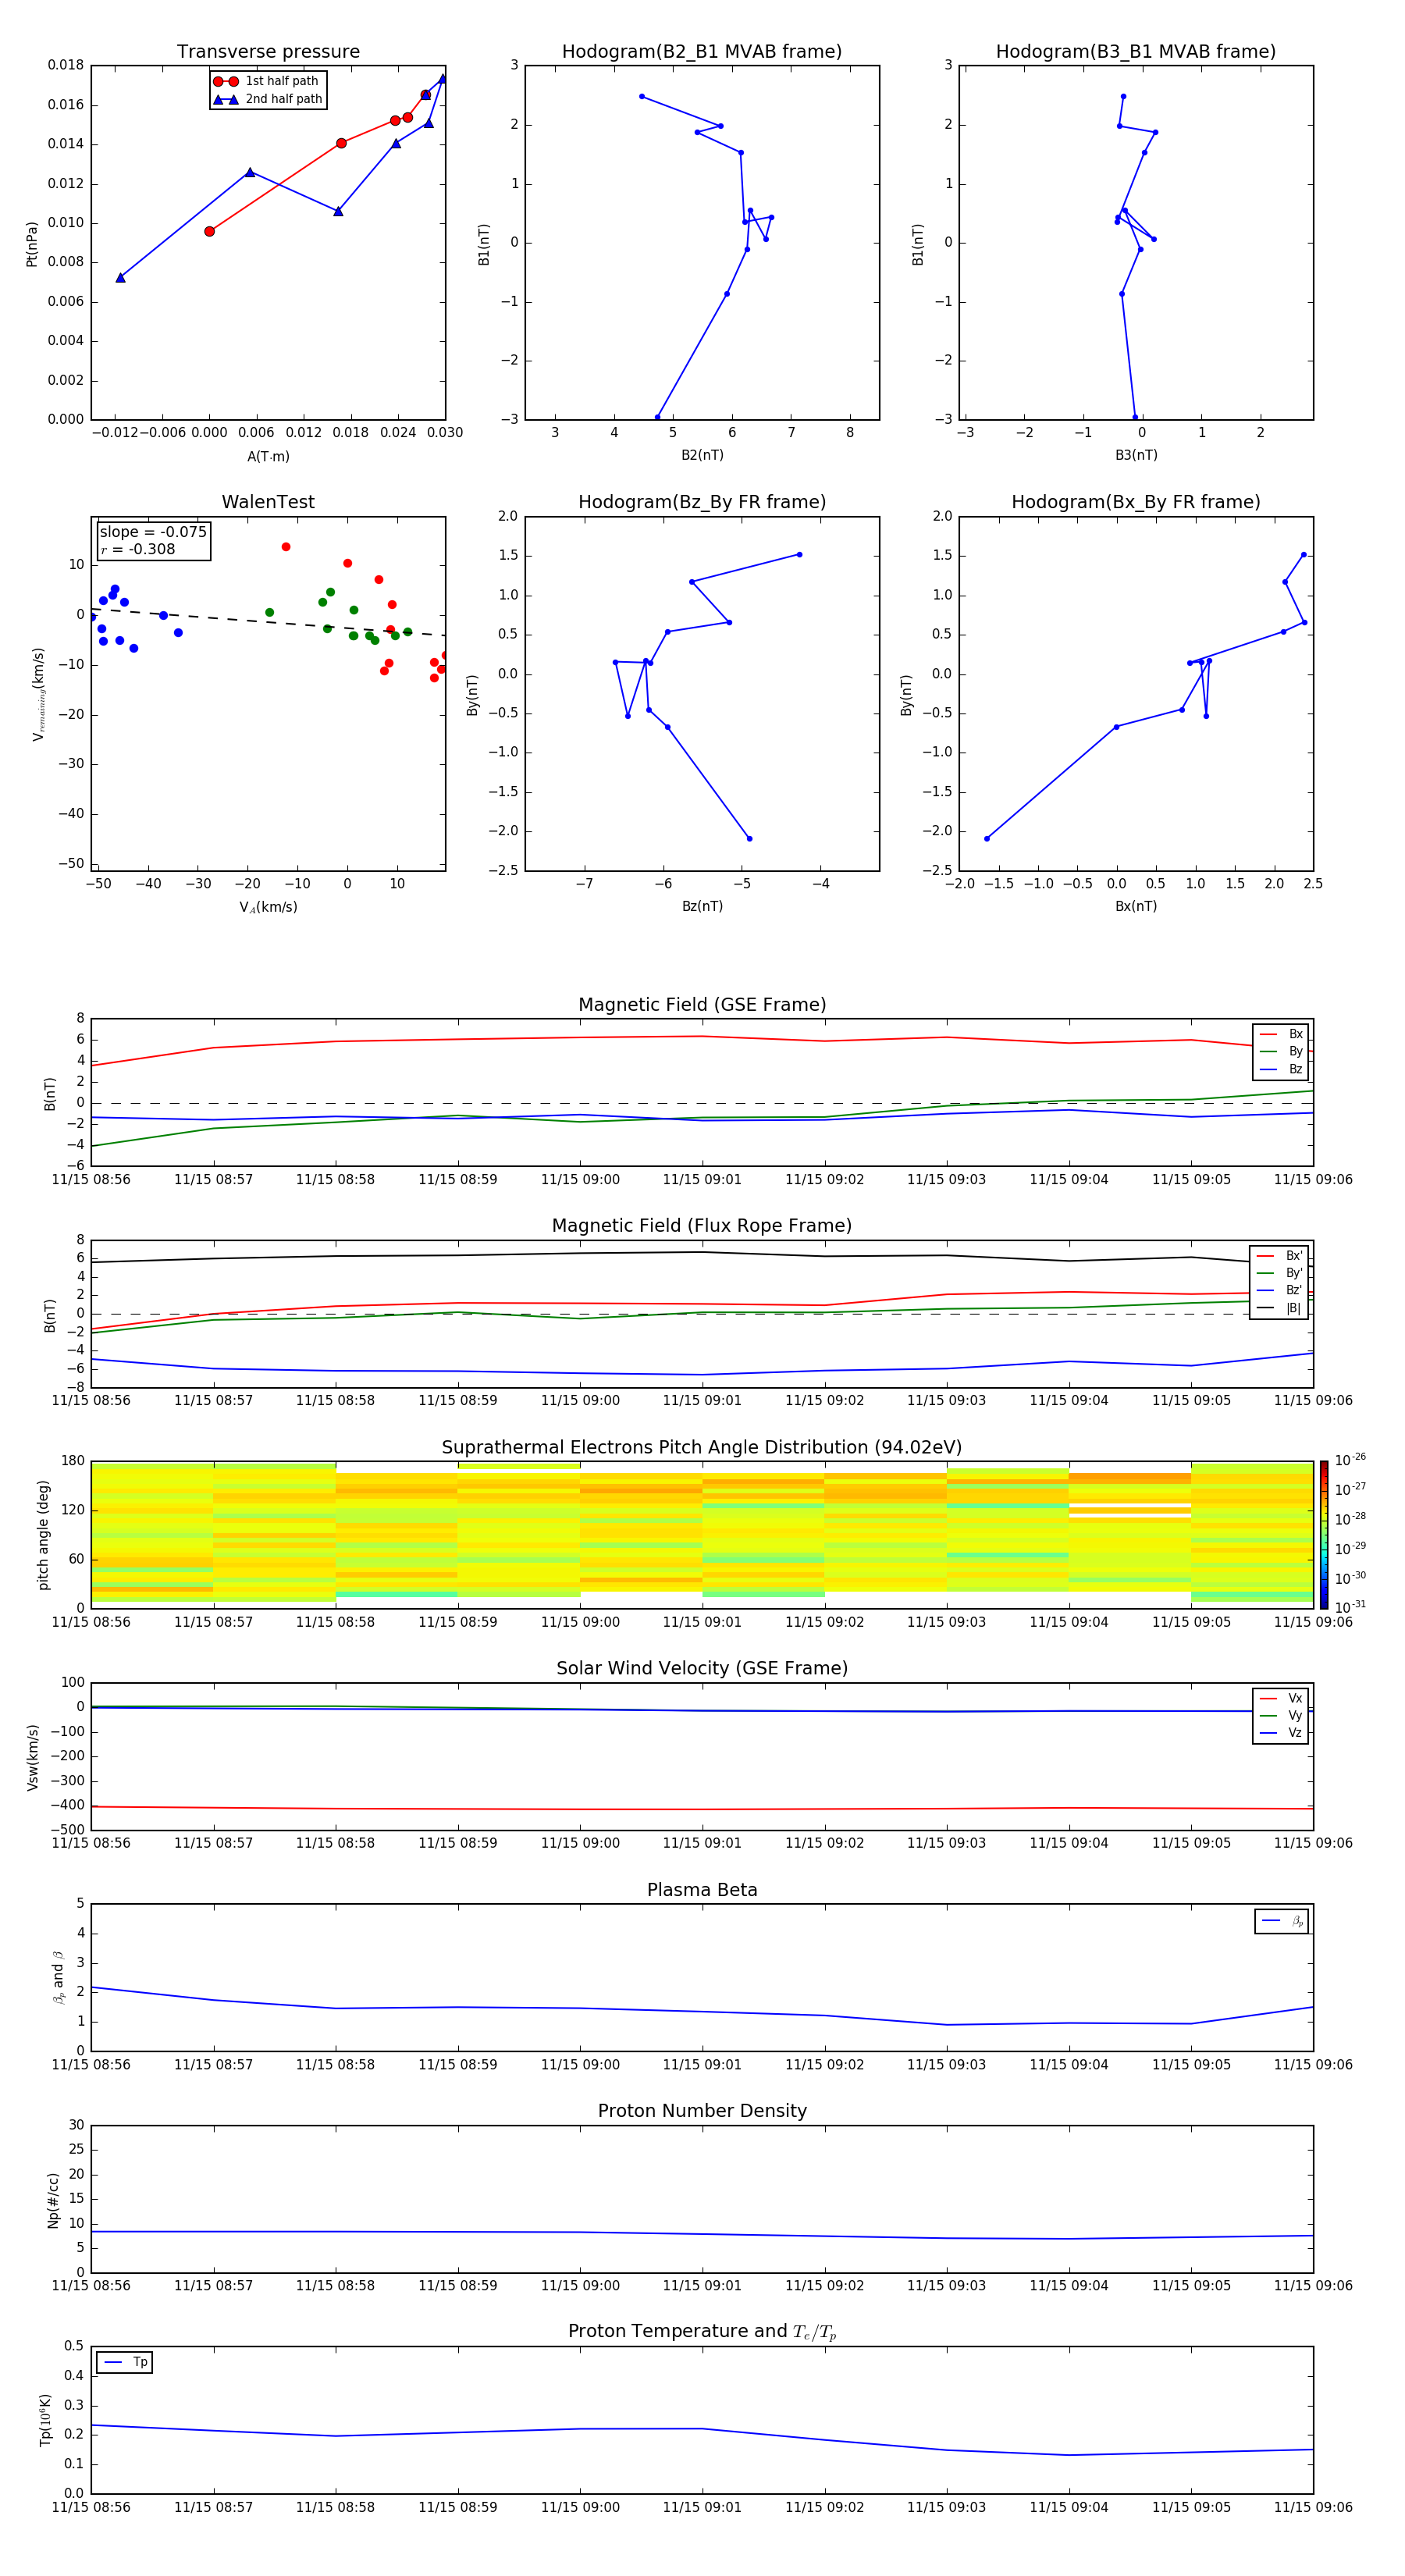Viewport: 1405px width, 2576px height.
Task: Click the 'A(T·m)' axis label
Action: [x=268, y=456]
